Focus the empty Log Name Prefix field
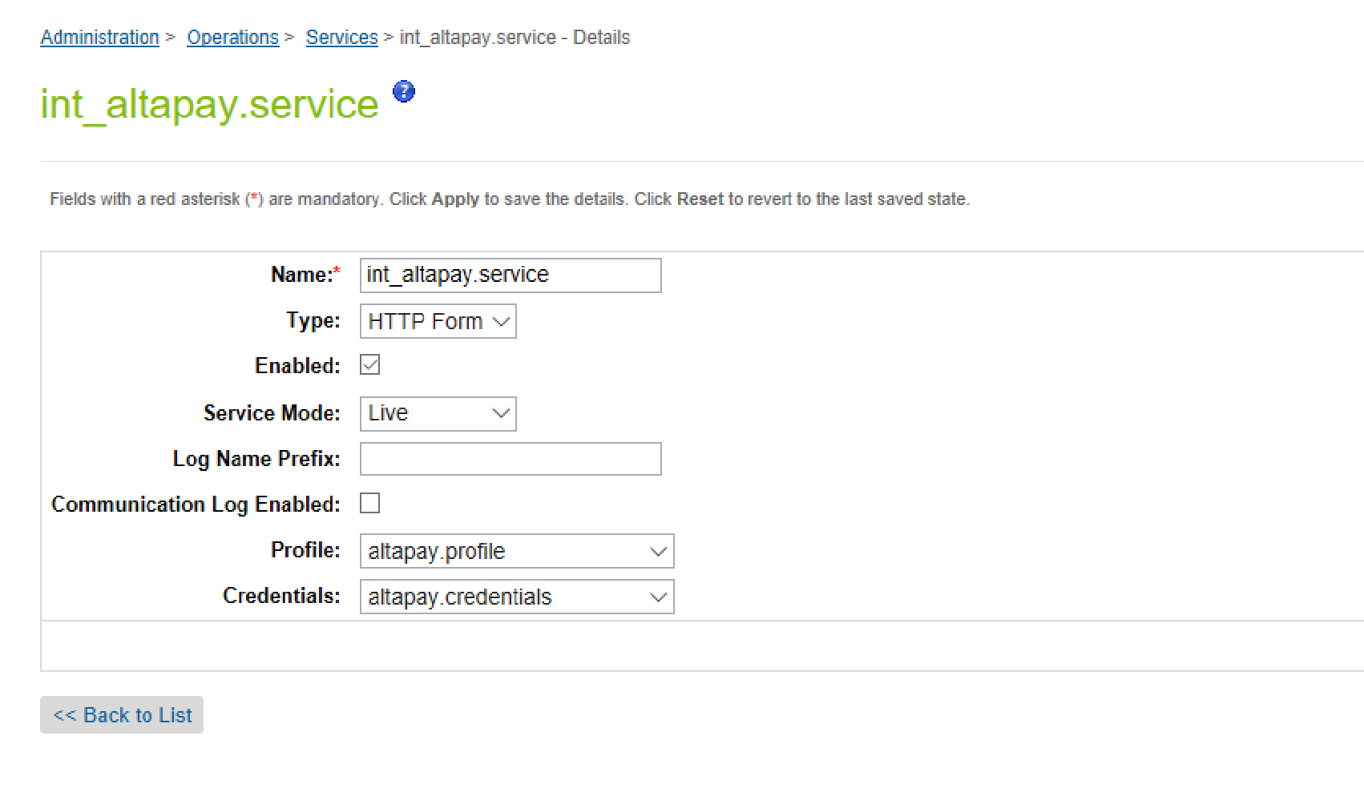Screen dimensions: 1364x788 pos(510,458)
